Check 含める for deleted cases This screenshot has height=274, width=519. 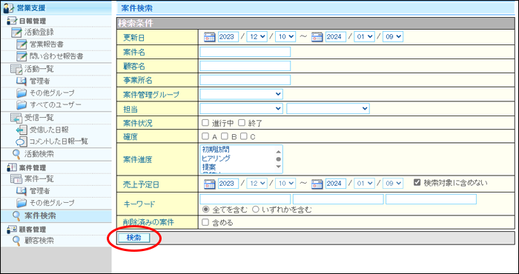click(x=205, y=222)
